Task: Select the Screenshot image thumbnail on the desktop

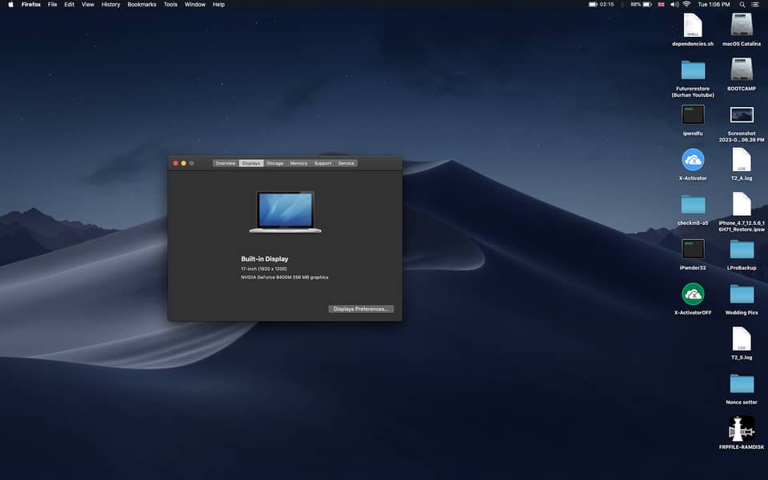Action: pyautogui.click(x=742, y=115)
